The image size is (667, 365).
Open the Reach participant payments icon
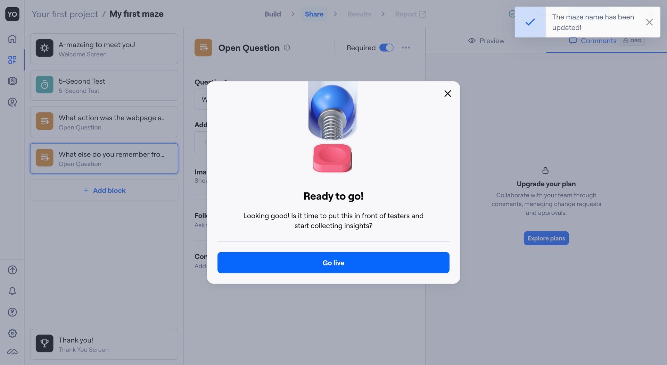click(x=12, y=102)
